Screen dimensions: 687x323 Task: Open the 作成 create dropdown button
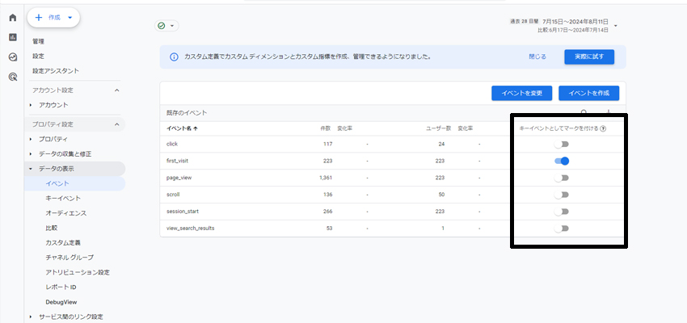coord(53,18)
